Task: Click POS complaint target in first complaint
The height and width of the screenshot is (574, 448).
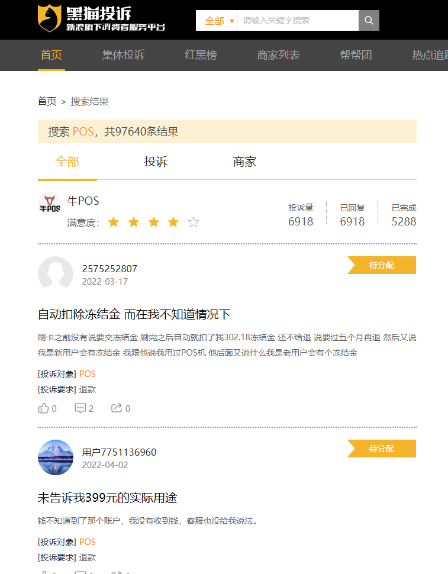Action: 87,374
